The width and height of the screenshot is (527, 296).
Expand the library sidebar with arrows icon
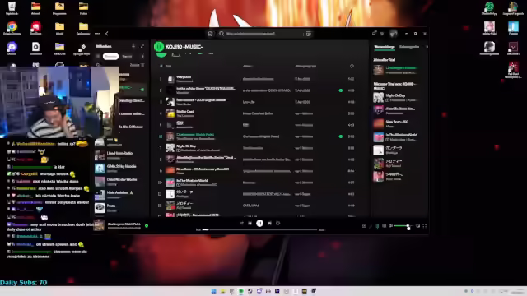click(x=142, y=46)
